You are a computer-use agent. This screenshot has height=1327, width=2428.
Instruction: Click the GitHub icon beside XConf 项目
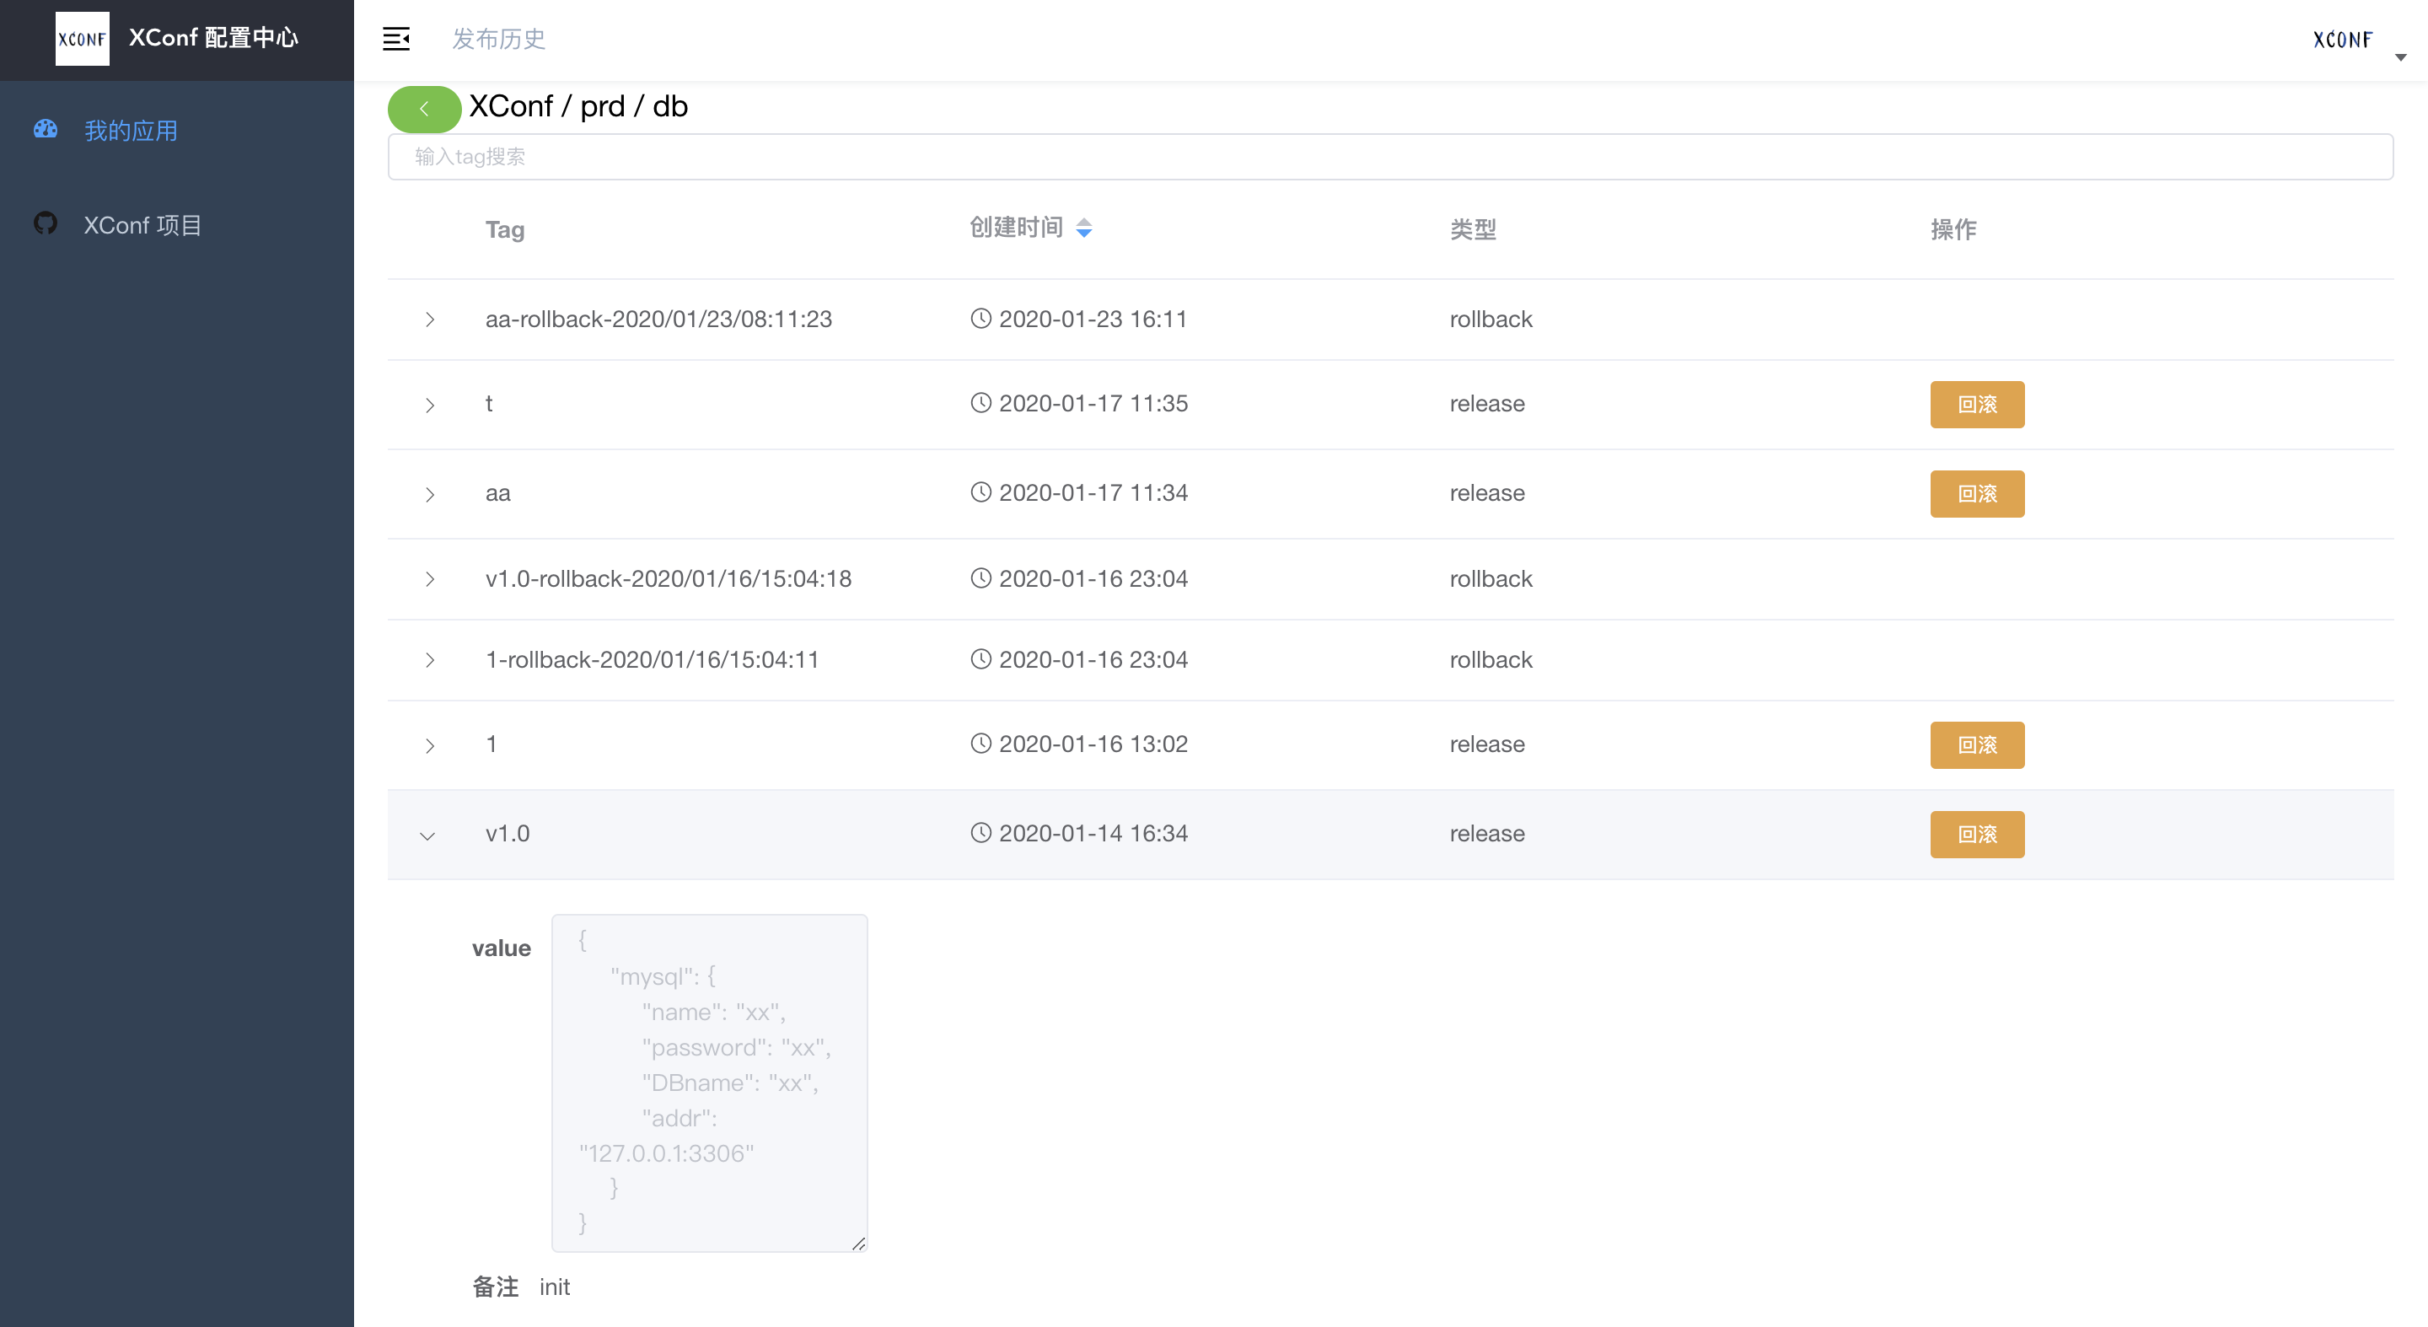click(46, 223)
